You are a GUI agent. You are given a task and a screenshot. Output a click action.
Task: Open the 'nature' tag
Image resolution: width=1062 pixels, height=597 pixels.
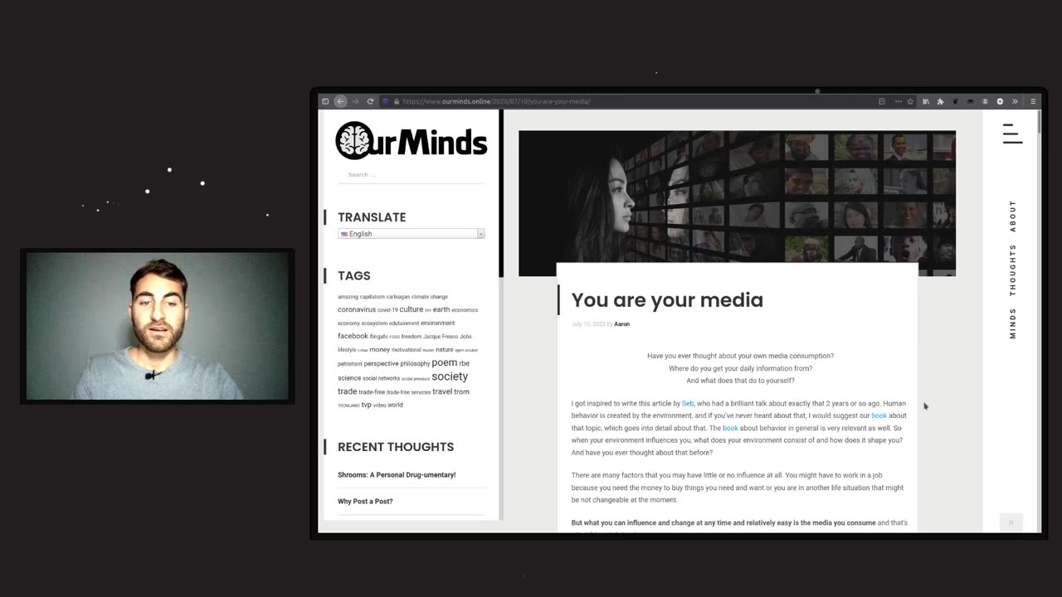click(445, 350)
